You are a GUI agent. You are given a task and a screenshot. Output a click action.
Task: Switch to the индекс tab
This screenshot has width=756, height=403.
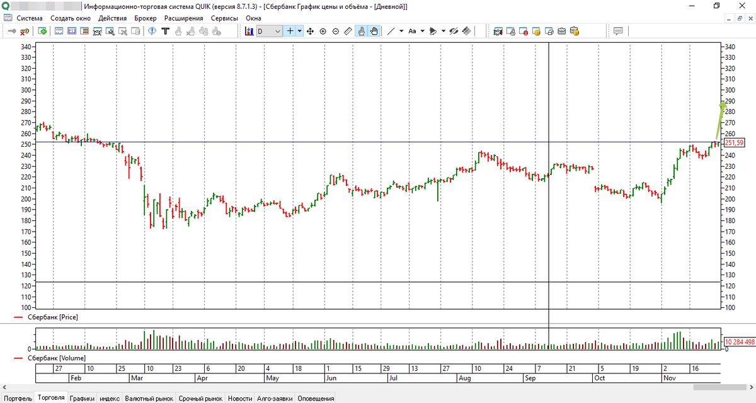pos(110,398)
